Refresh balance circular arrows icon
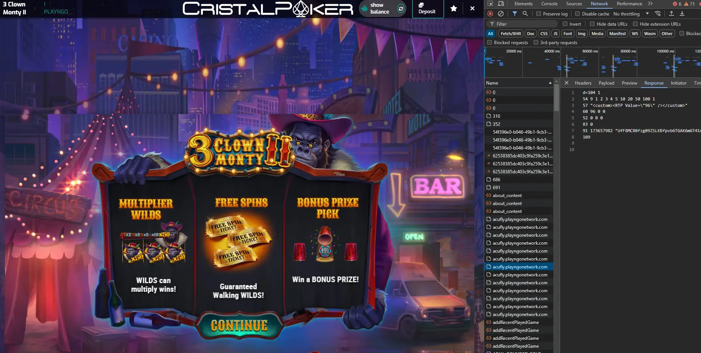This screenshot has height=353, width=701. coord(401,8)
